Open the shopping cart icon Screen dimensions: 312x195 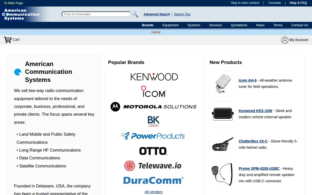8,40
